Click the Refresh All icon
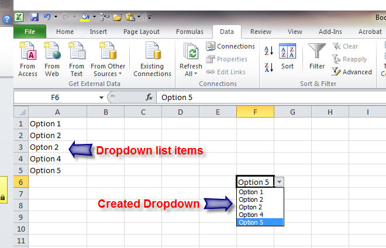Viewport: 386px width, 248px height. [x=191, y=51]
